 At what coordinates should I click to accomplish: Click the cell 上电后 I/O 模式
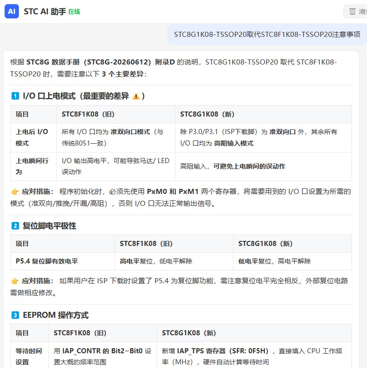[33, 138]
